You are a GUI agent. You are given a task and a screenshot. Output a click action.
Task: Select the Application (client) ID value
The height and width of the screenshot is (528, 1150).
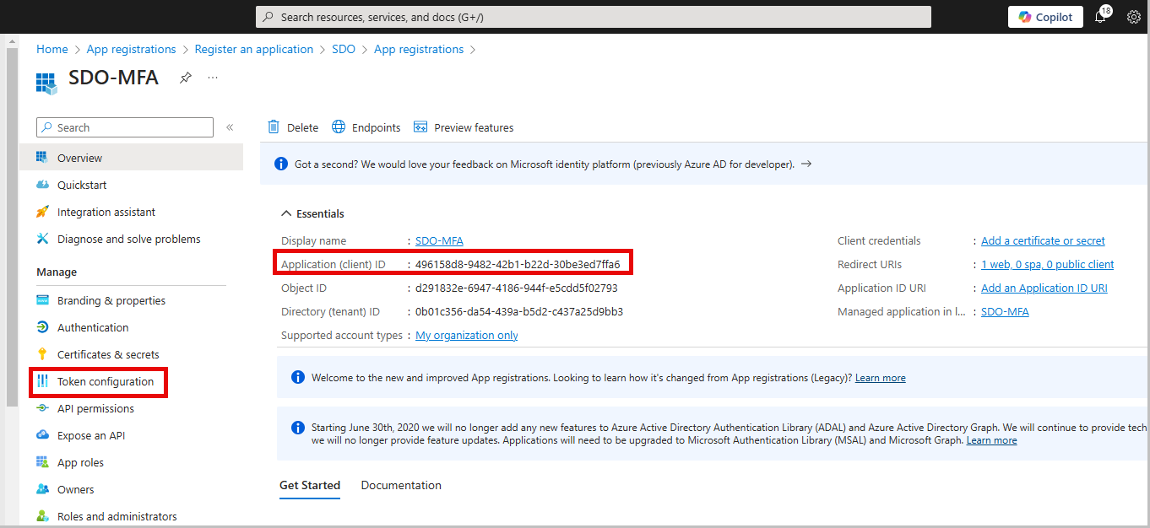(x=518, y=264)
